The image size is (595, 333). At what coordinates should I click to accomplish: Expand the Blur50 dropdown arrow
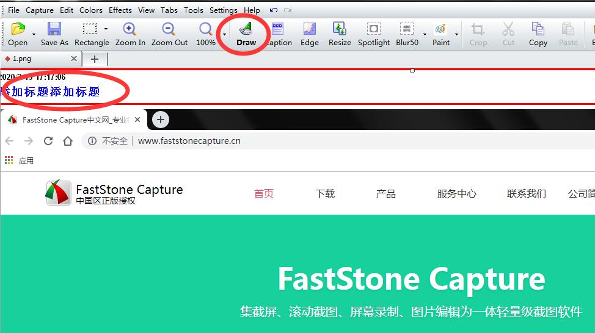point(425,35)
